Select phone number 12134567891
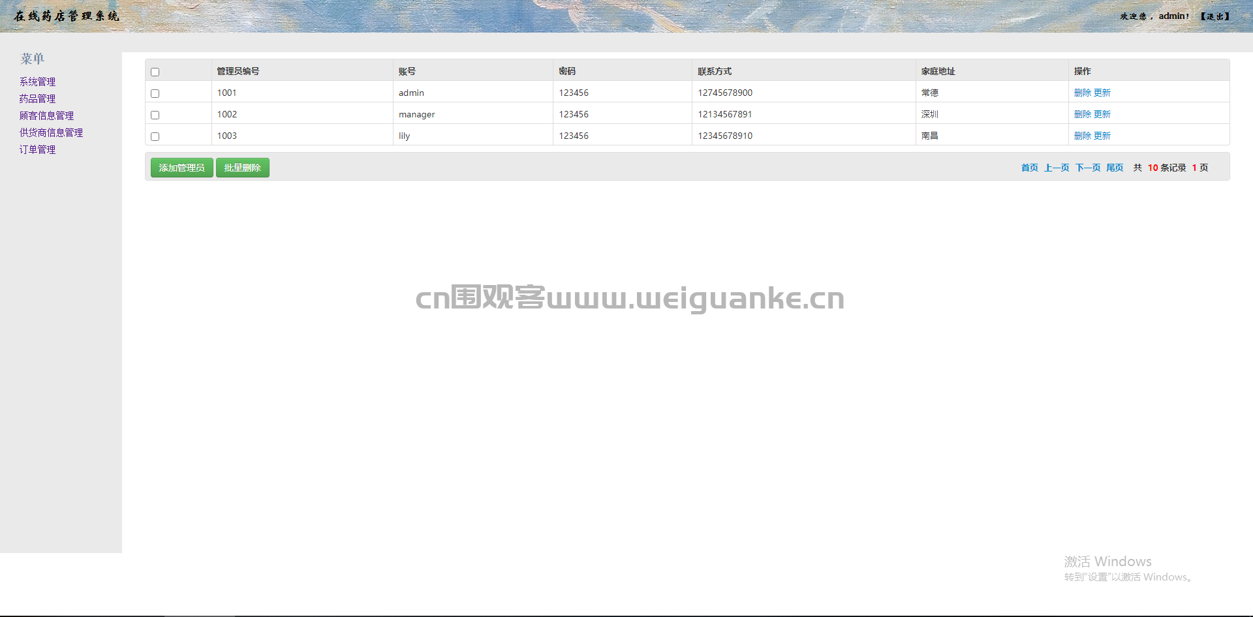 tap(725, 114)
